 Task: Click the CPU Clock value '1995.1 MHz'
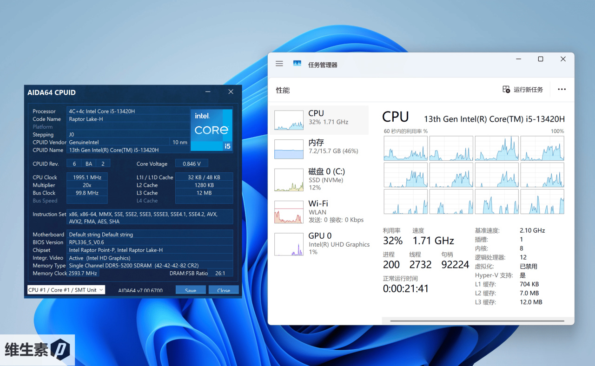[87, 177]
